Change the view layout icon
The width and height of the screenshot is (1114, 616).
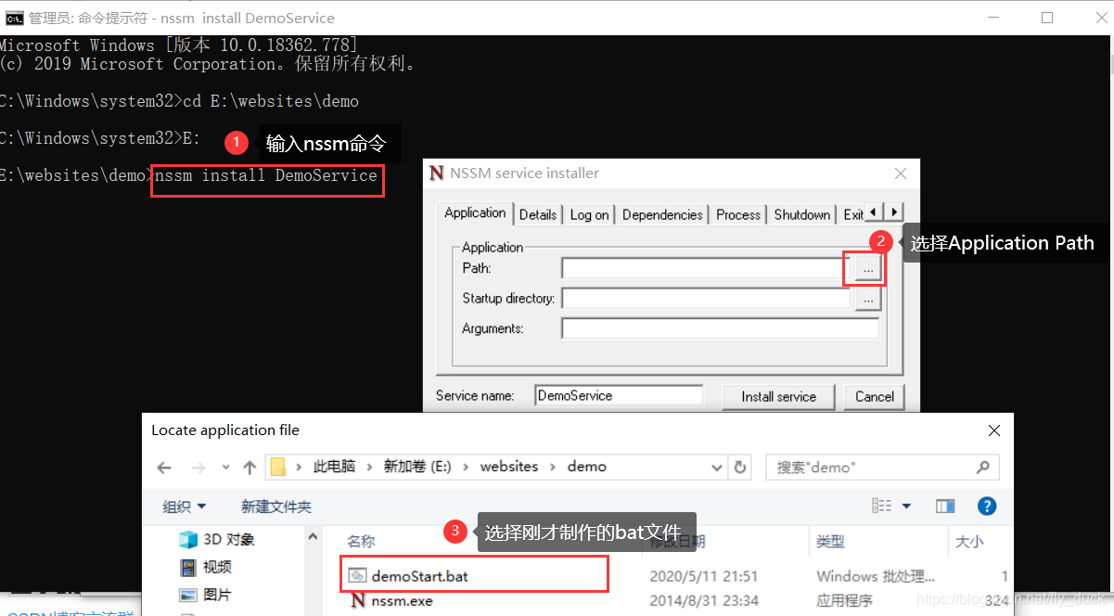881,507
